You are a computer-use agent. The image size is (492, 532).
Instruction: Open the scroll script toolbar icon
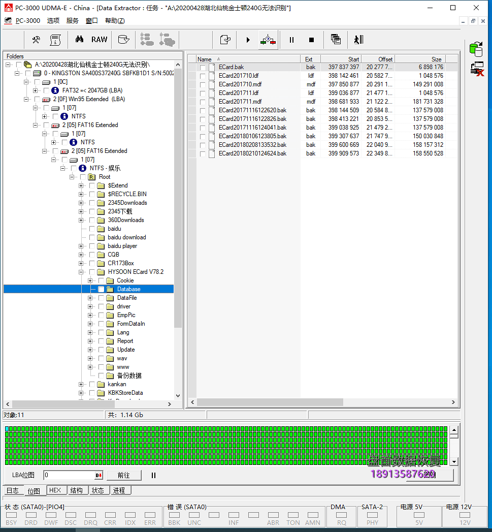55,40
